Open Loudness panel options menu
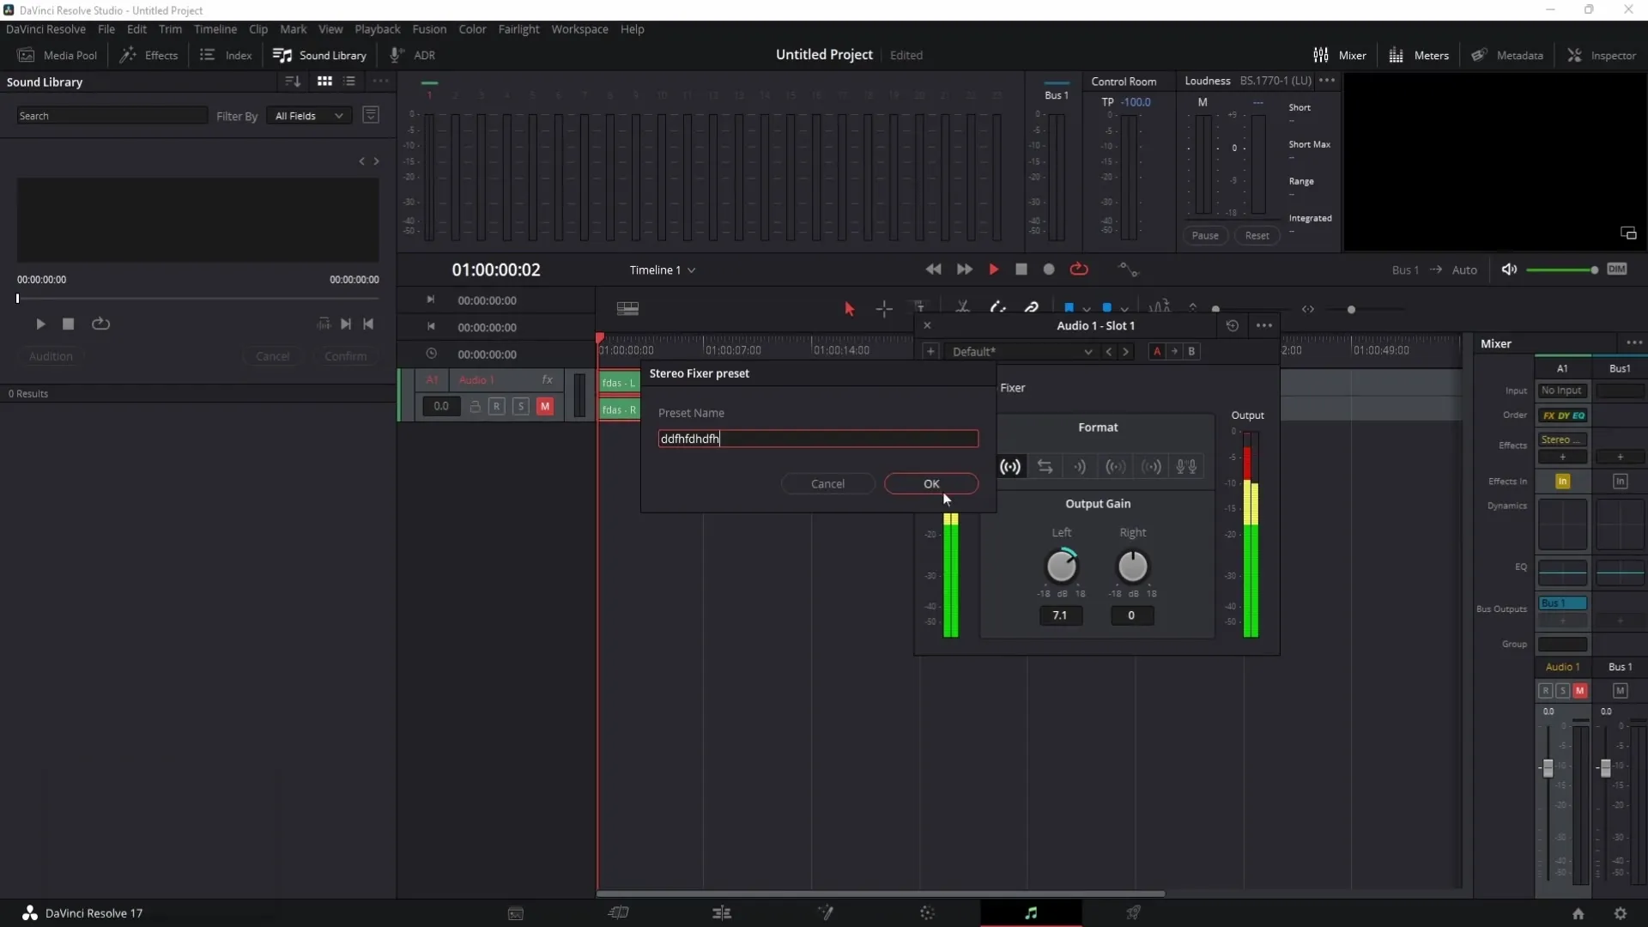The width and height of the screenshot is (1648, 927). (1327, 81)
